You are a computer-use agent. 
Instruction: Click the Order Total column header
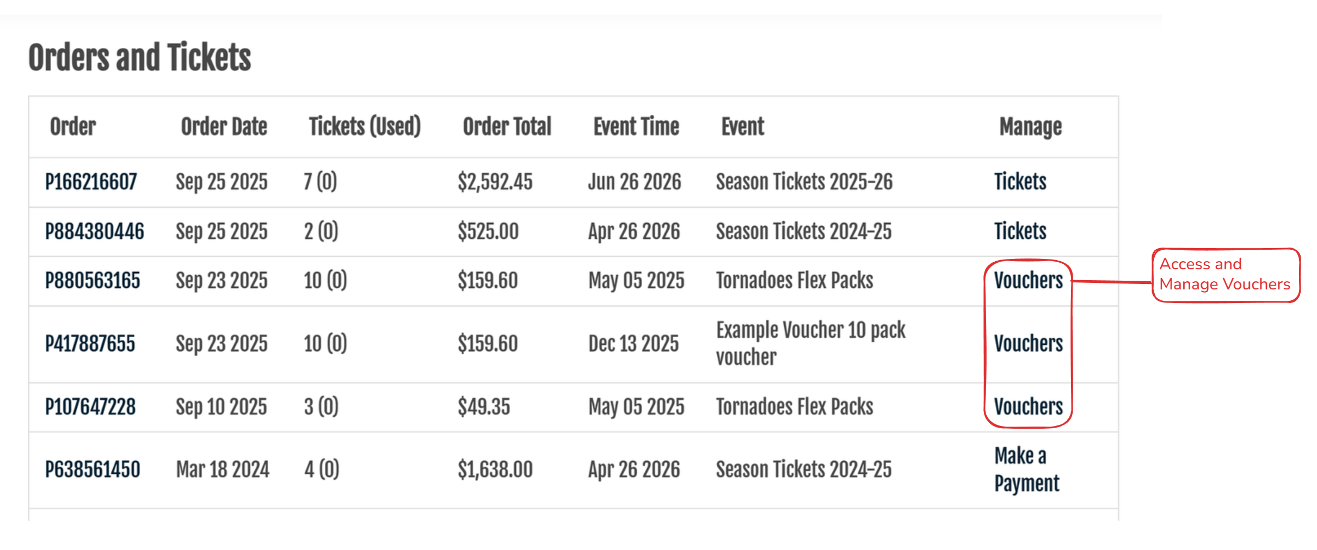click(x=507, y=127)
